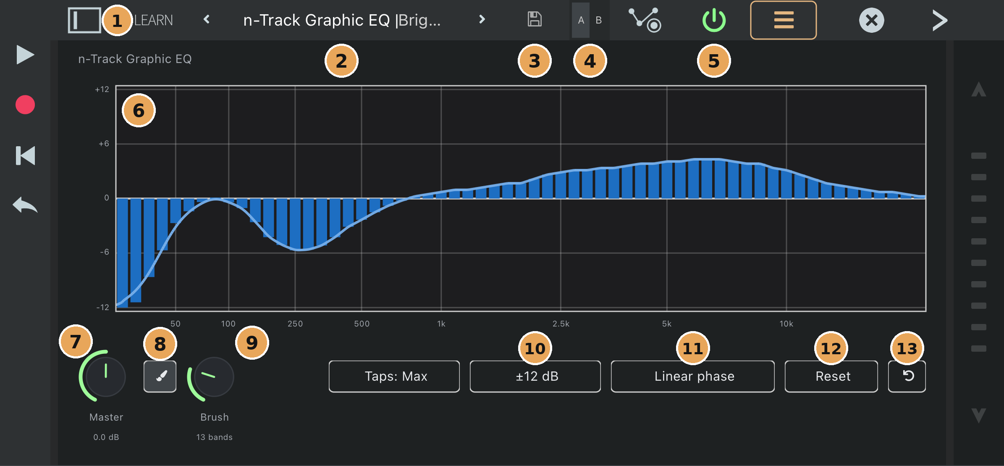
Task: Click the EQ graph display area
Action: tap(521, 198)
